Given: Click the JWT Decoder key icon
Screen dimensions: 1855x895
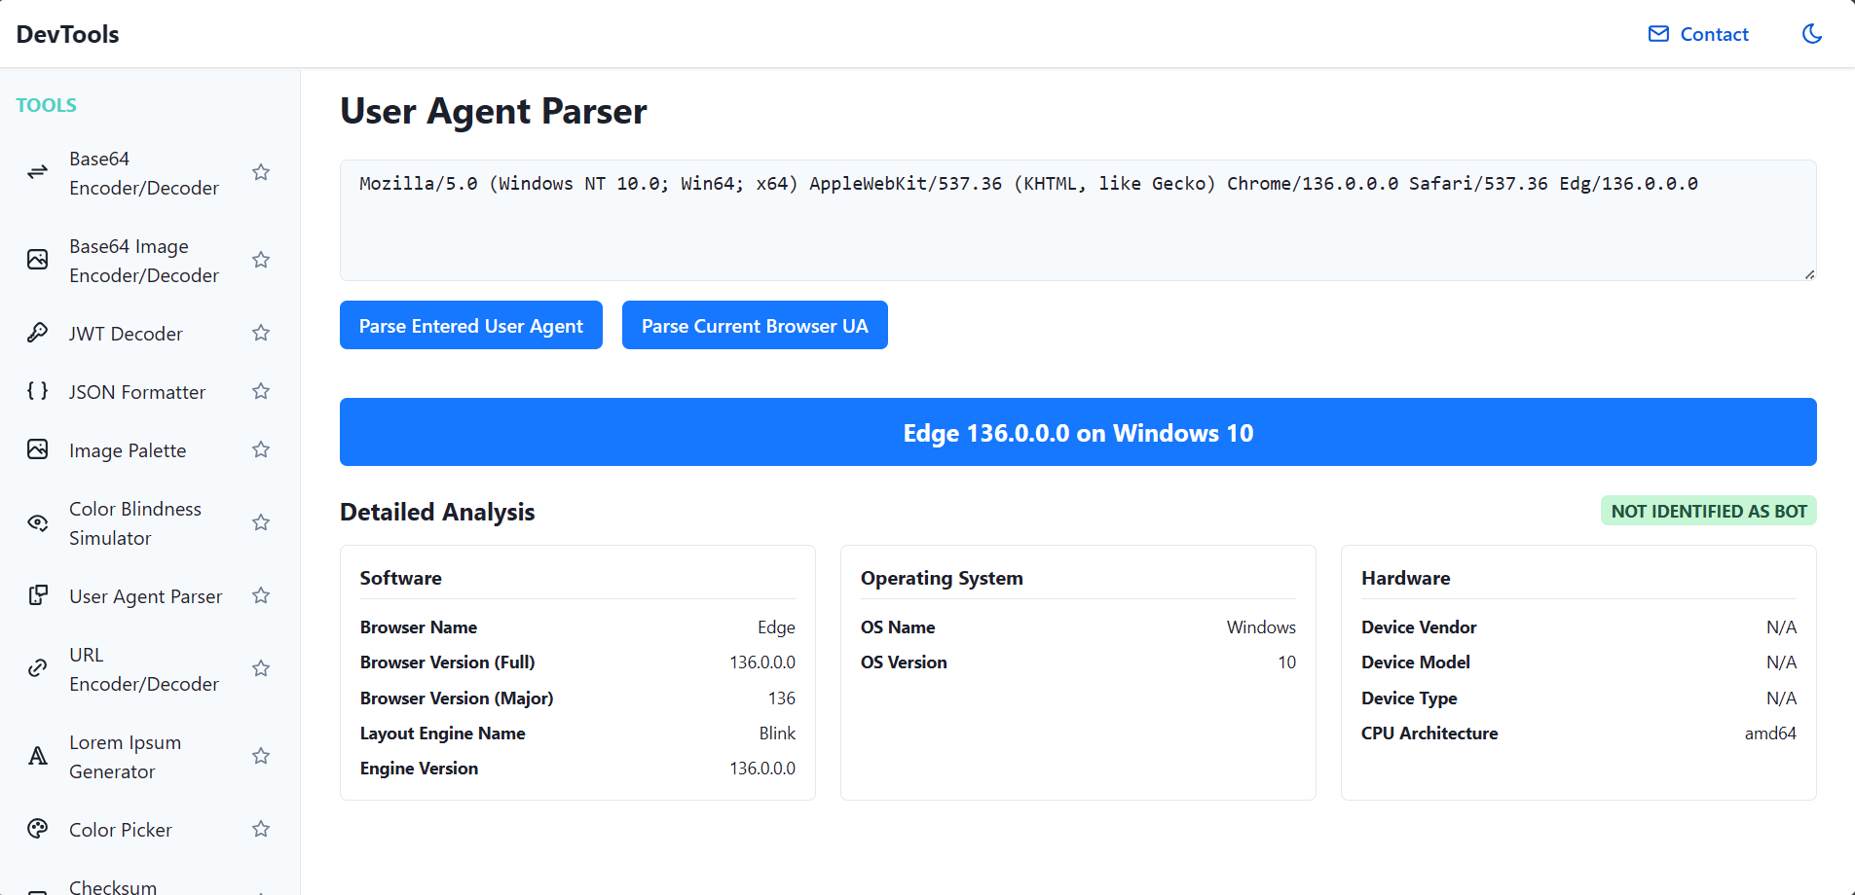Looking at the screenshot, I should (37, 333).
